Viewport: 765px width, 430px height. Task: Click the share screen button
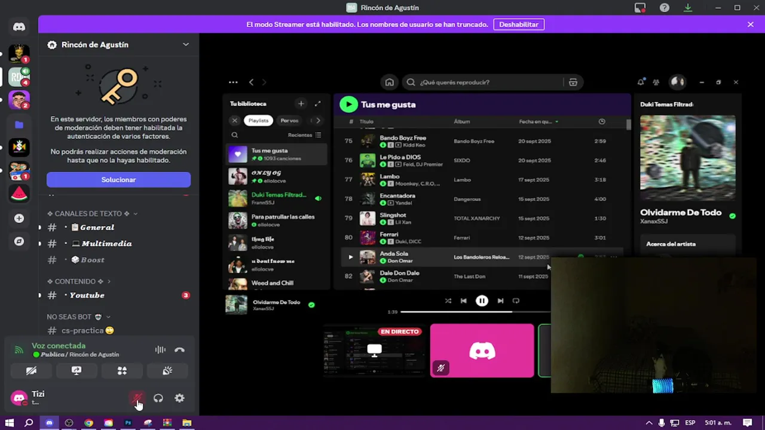tap(76, 371)
